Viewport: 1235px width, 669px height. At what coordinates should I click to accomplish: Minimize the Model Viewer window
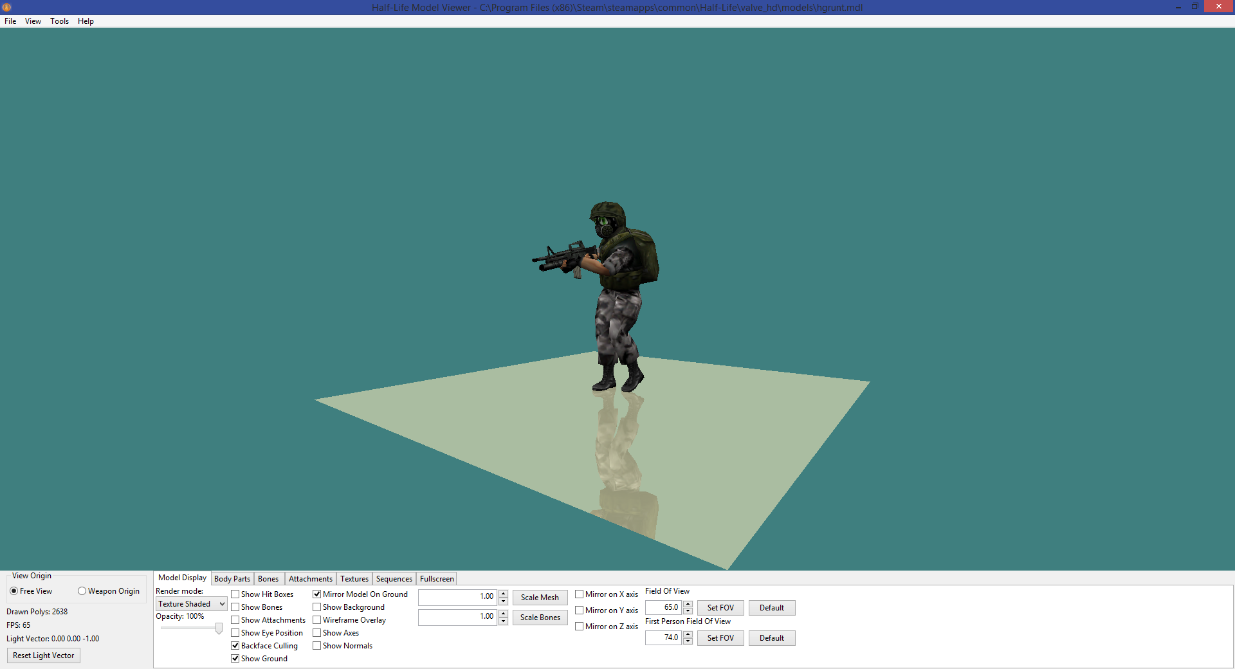[x=1178, y=7]
